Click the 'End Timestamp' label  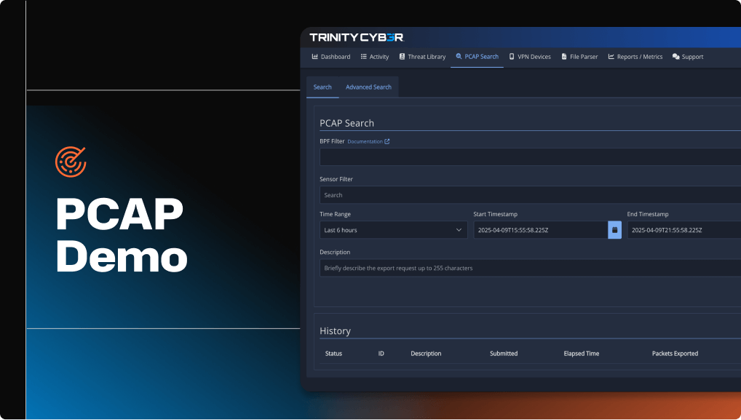[647, 214]
